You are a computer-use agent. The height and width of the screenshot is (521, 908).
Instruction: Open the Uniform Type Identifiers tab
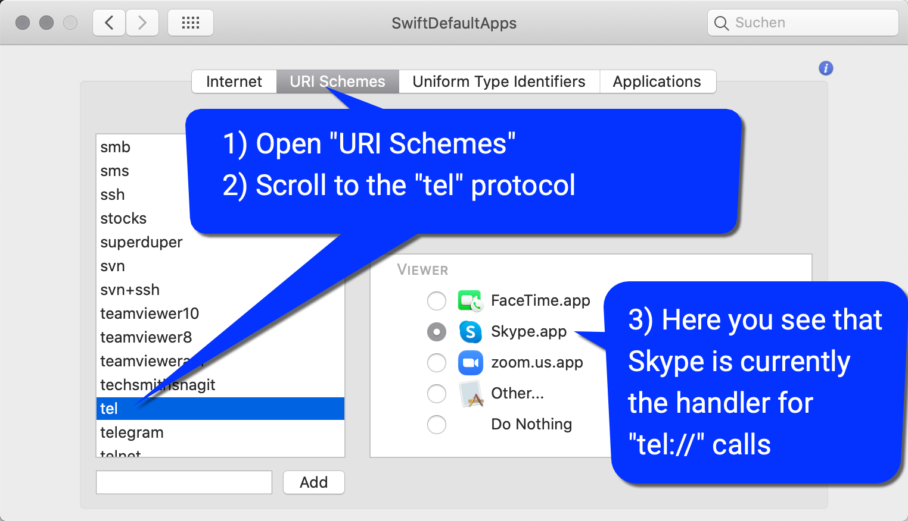point(499,81)
